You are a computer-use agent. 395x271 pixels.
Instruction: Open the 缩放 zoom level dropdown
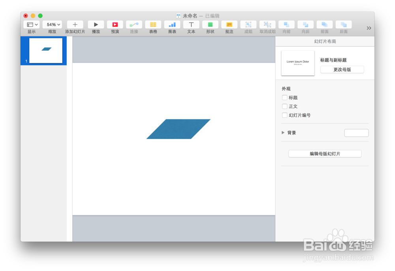52,24
